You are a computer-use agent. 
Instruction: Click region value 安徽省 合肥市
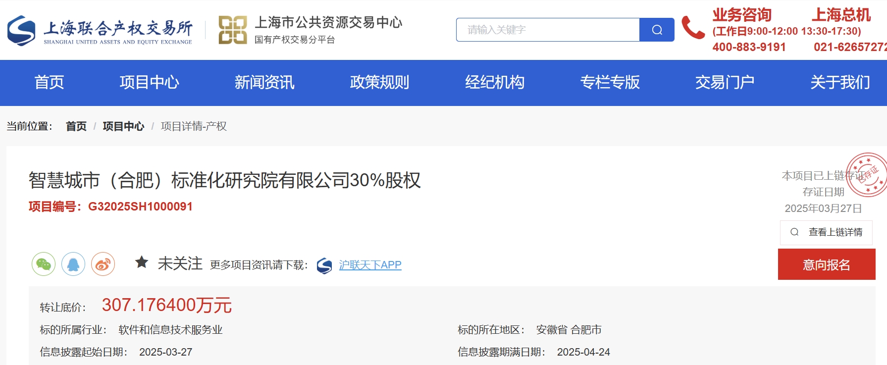pyautogui.click(x=569, y=330)
